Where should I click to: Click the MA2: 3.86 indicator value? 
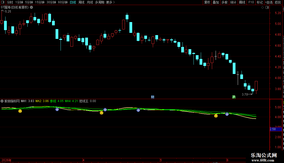pos(42,101)
